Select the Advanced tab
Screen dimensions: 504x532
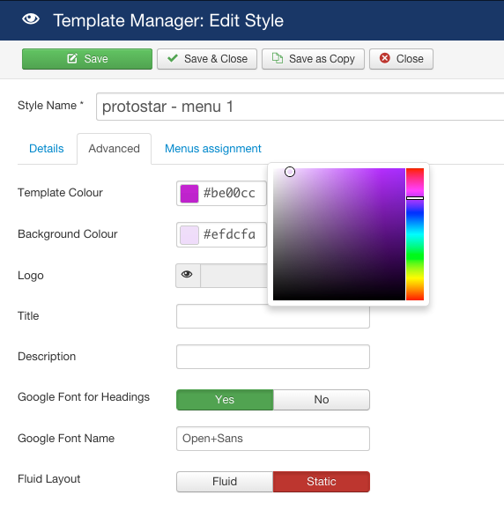pos(114,149)
